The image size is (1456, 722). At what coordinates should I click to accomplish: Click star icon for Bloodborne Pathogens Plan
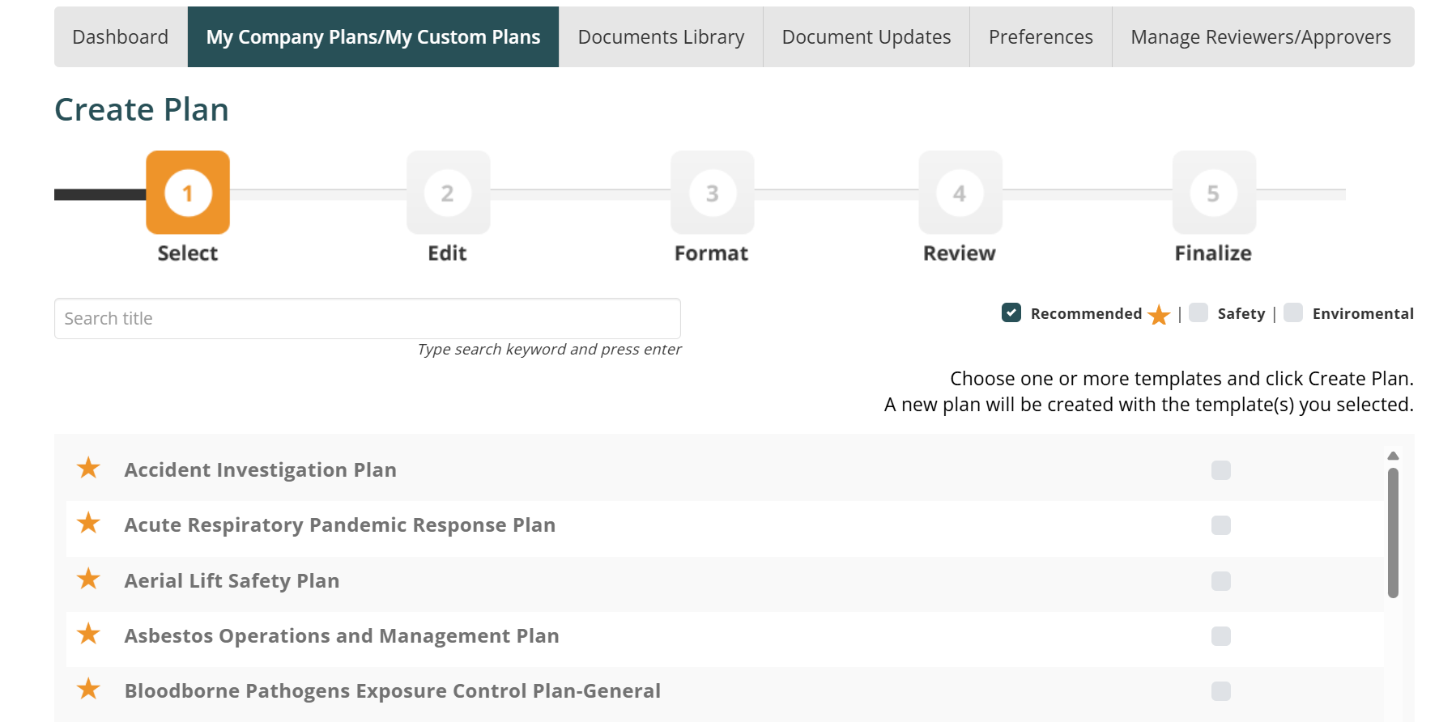click(x=88, y=689)
